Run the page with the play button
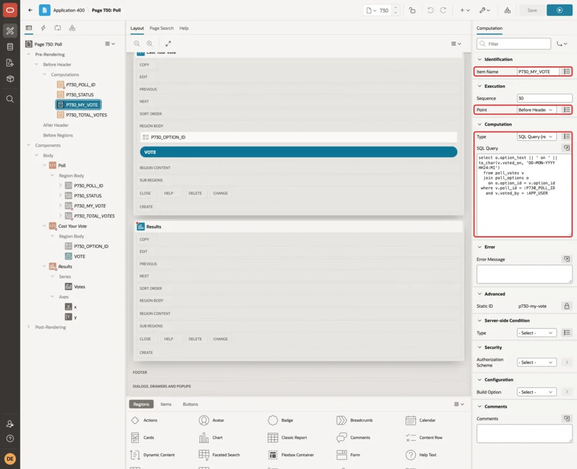Viewport: 577px width, 469px height. pyautogui.click(x=560, y=10)
